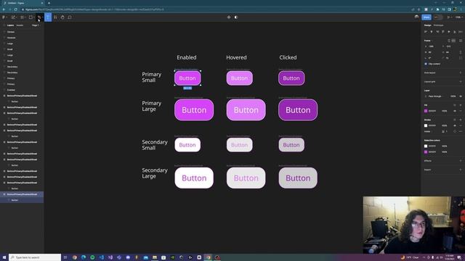Add an export setting with plus
This screenshot has height=261, width=465.
pyautogui.click(x=461, y=170)
